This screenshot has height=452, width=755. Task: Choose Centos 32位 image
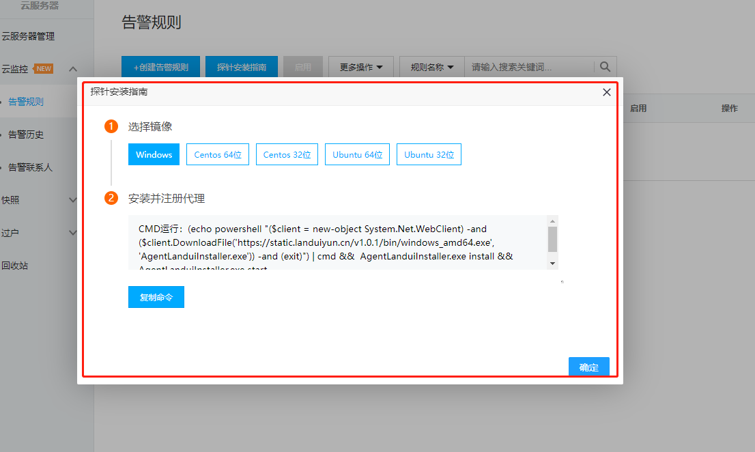tap(287, 154)
